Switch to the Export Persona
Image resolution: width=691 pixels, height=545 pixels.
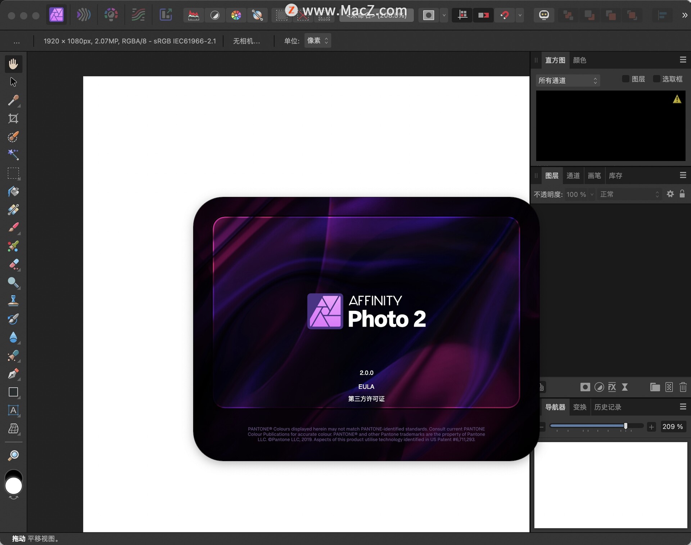click(166, 15)
